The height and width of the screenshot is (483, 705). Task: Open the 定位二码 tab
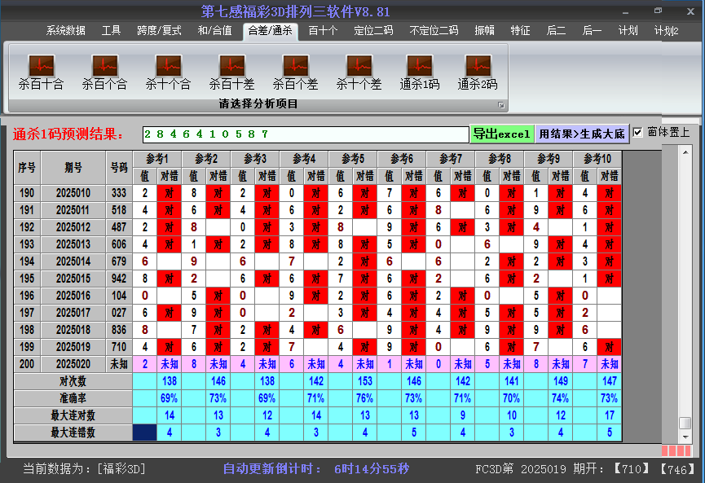373,31
